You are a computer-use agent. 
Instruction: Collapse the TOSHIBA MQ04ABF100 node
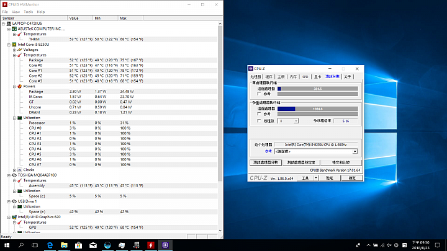[9, 175]
